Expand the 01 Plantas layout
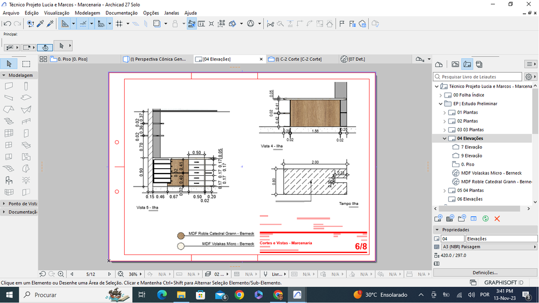Image resolution: width=539 pixels, height=303 pixels. coord(445,112)
